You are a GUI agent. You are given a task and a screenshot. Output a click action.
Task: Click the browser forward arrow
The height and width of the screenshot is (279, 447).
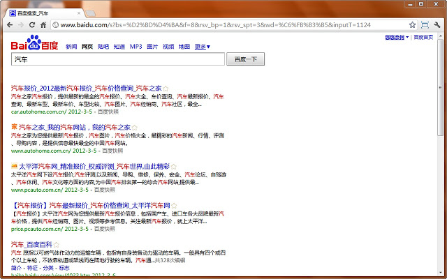(21, 25)
